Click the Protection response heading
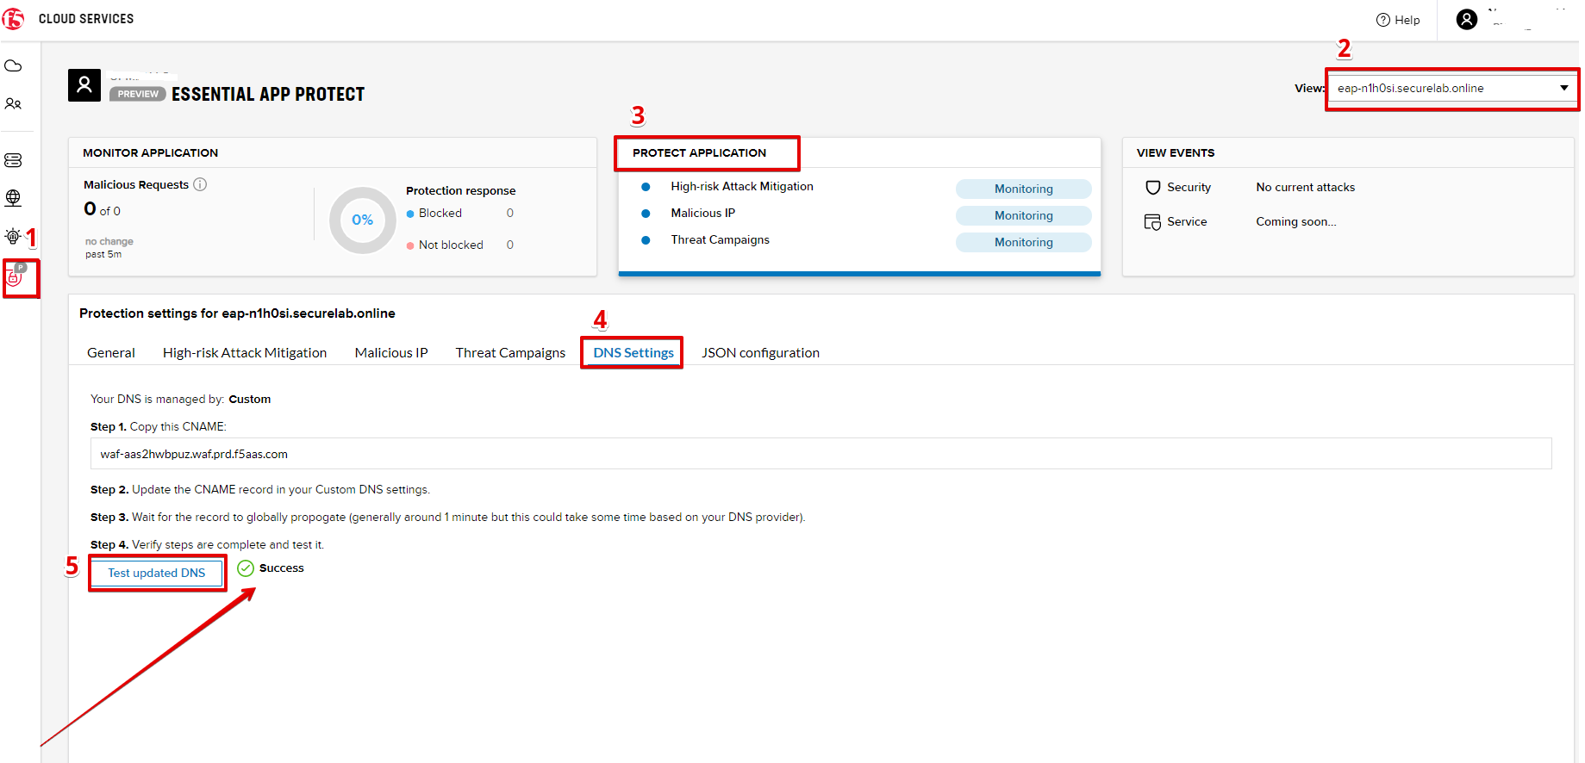 [x=461, y=190]
